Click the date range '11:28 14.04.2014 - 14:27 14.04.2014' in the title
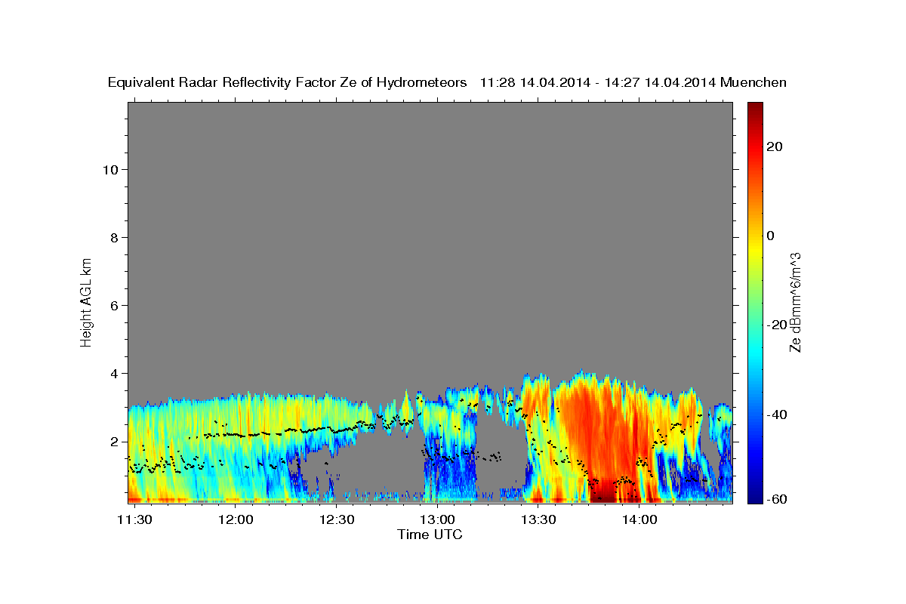 [598, 83]
